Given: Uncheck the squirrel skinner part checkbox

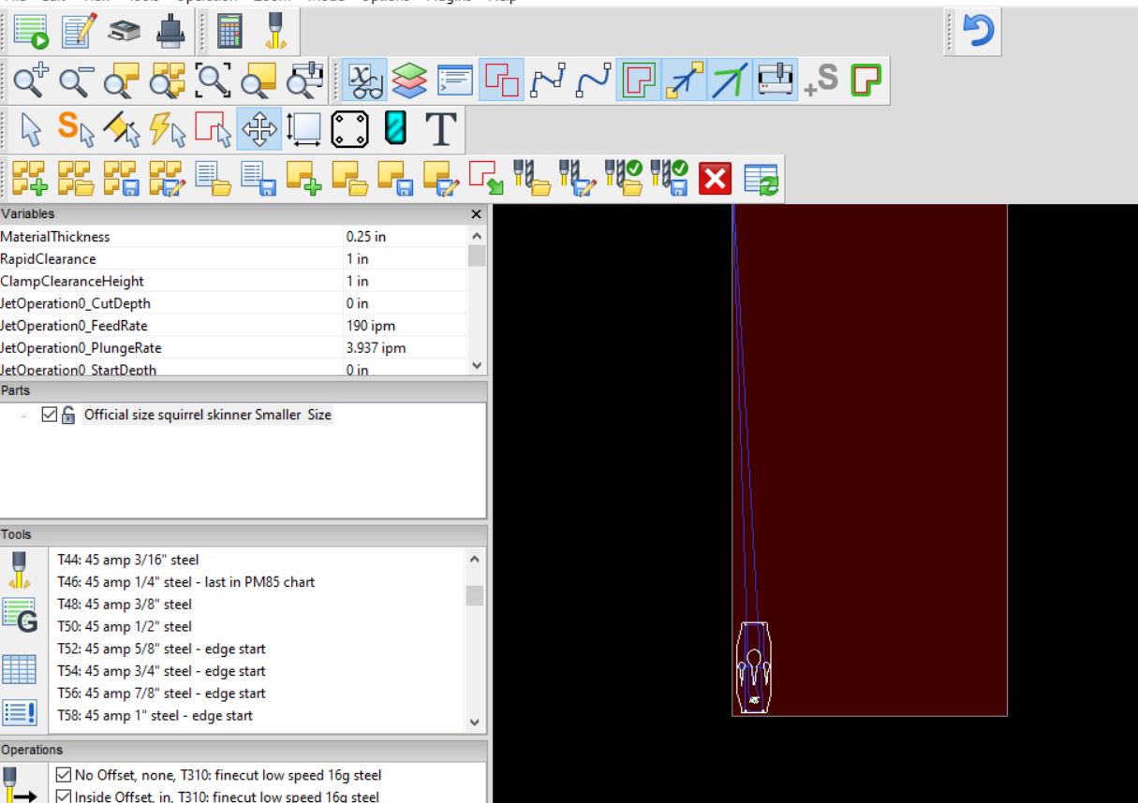Looking at the screenshot, I should 50,415.
